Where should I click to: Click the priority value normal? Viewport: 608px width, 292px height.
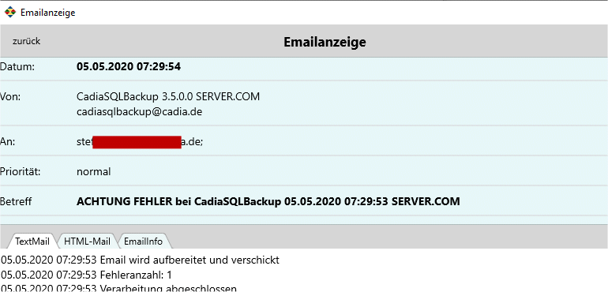coord(94,171)
